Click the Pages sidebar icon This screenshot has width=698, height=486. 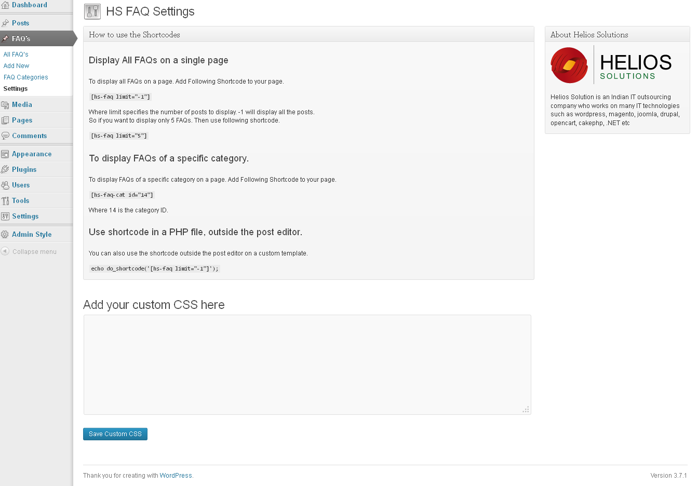pyautogui.click(x=5, y=120)
